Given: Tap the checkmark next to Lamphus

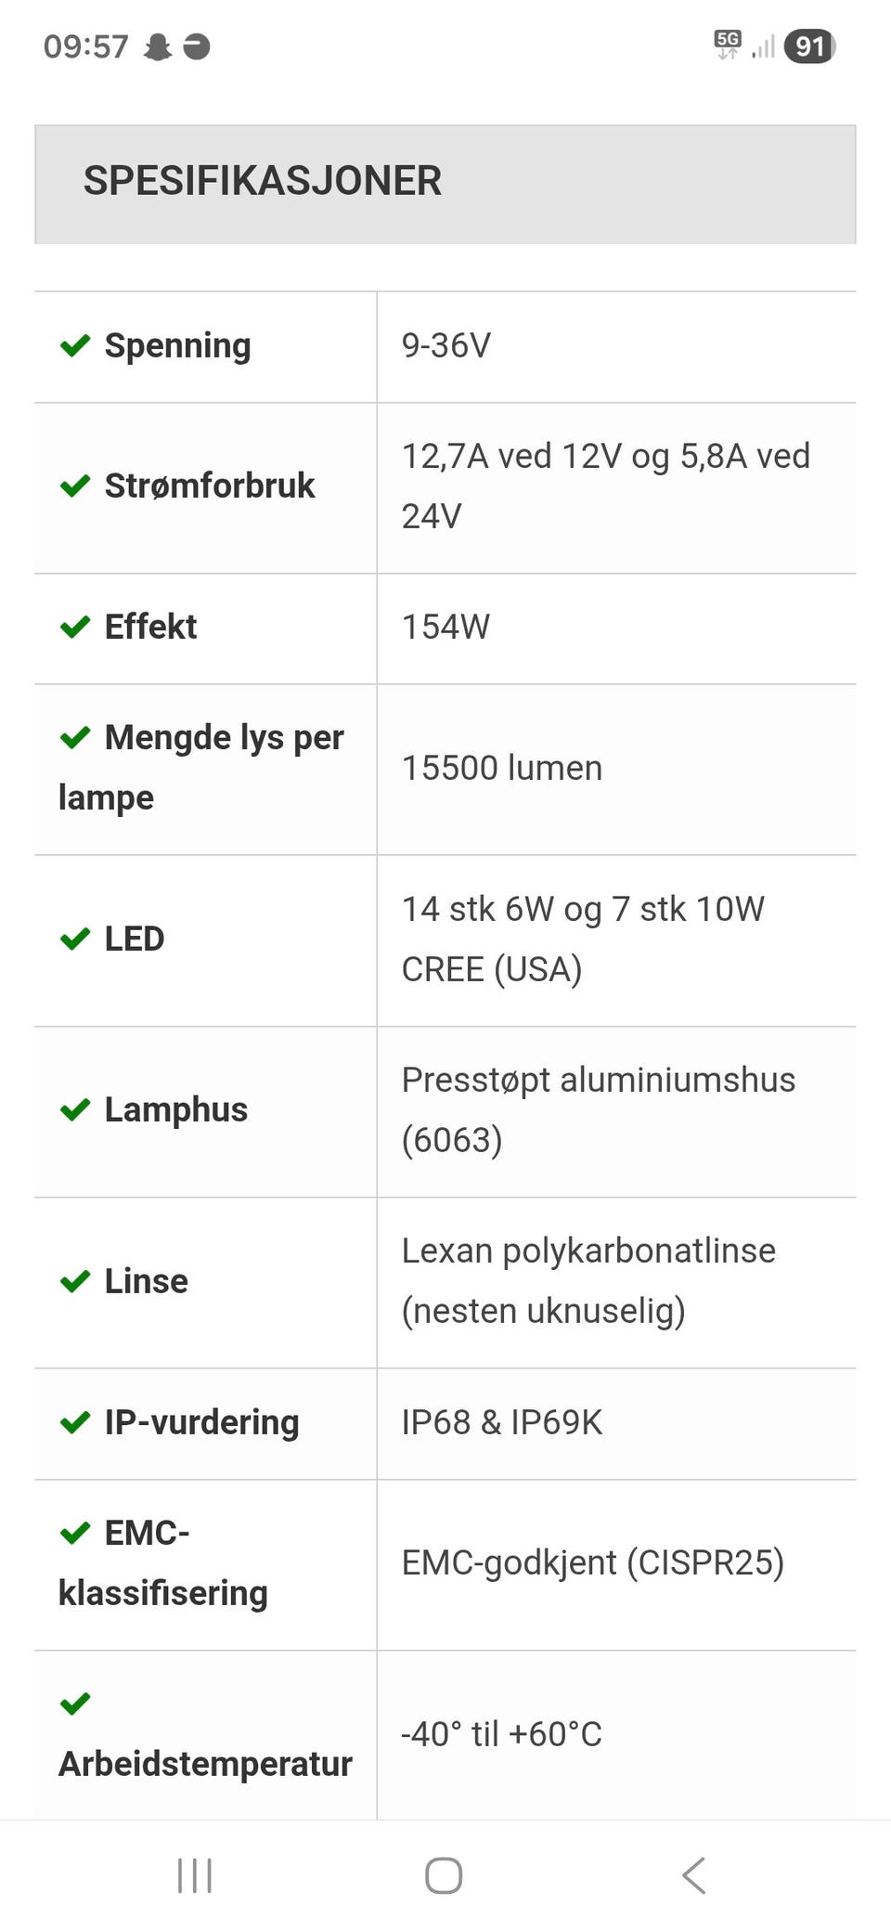Looking at the screenshot, I should [75, 1109].
